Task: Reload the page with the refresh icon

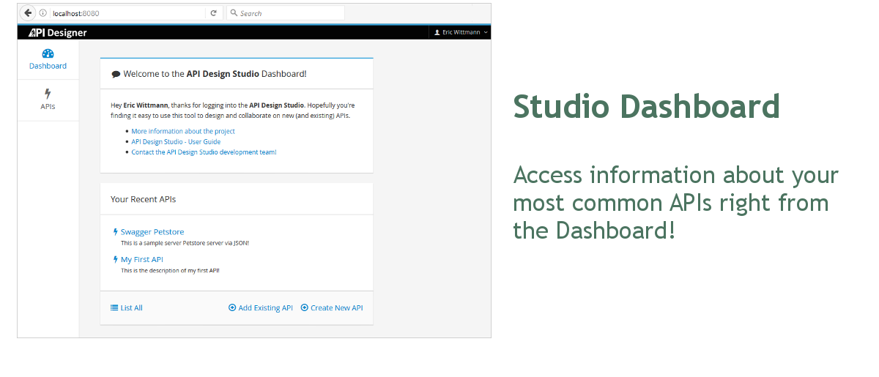Action: coord(213,13)
